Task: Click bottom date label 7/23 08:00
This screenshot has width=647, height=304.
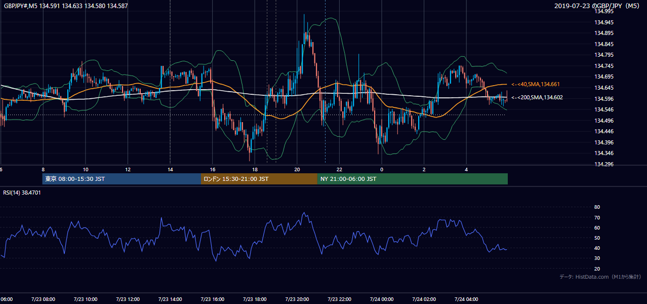Action: 43,299
